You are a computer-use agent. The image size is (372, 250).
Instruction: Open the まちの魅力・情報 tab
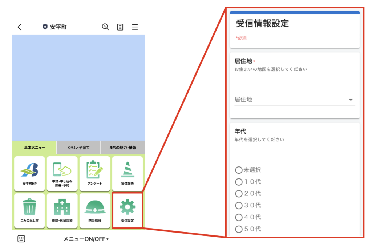pyautogui.click(x=124, y=147)
